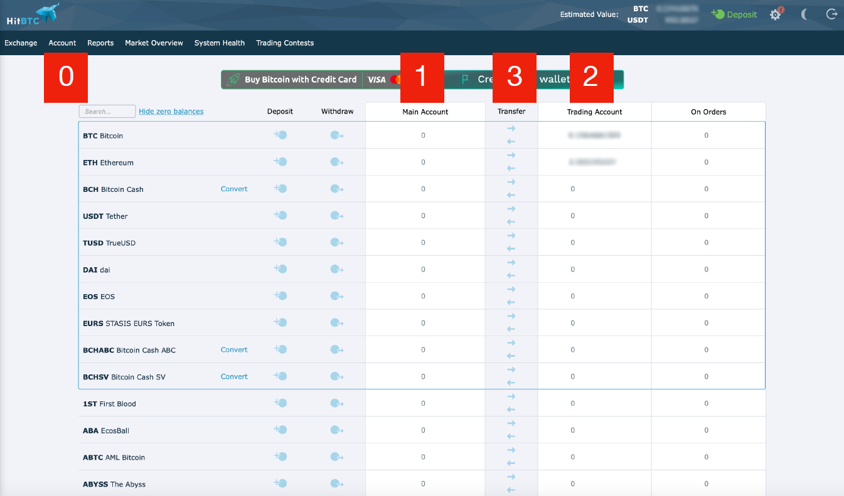The height and width of the screenshot is (496, 844).
Task: Click deposit icon for BCH Bitcoin Cash
Action: (280, 189)
